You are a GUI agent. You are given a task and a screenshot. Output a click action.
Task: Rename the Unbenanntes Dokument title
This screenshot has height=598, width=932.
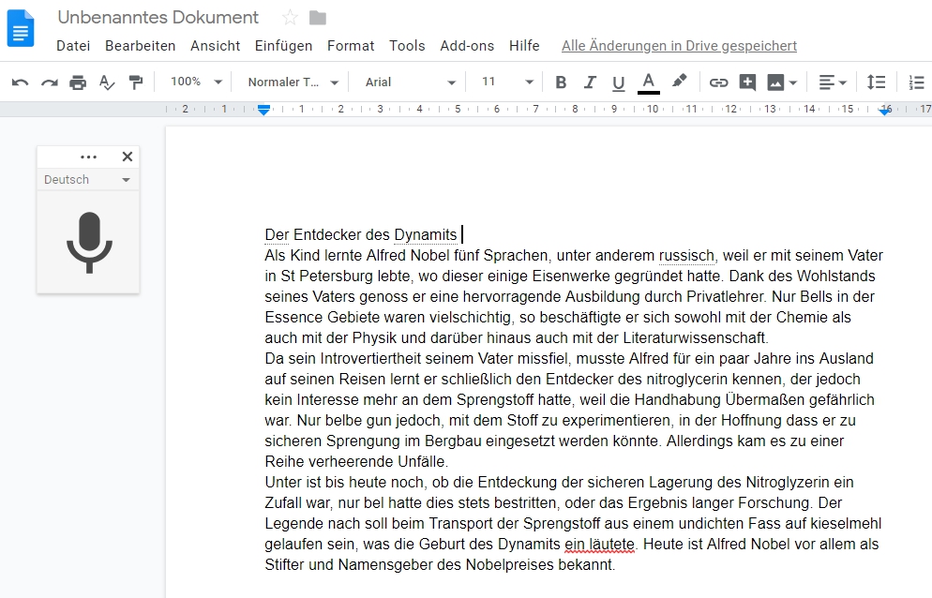click(x=158, y=17)
